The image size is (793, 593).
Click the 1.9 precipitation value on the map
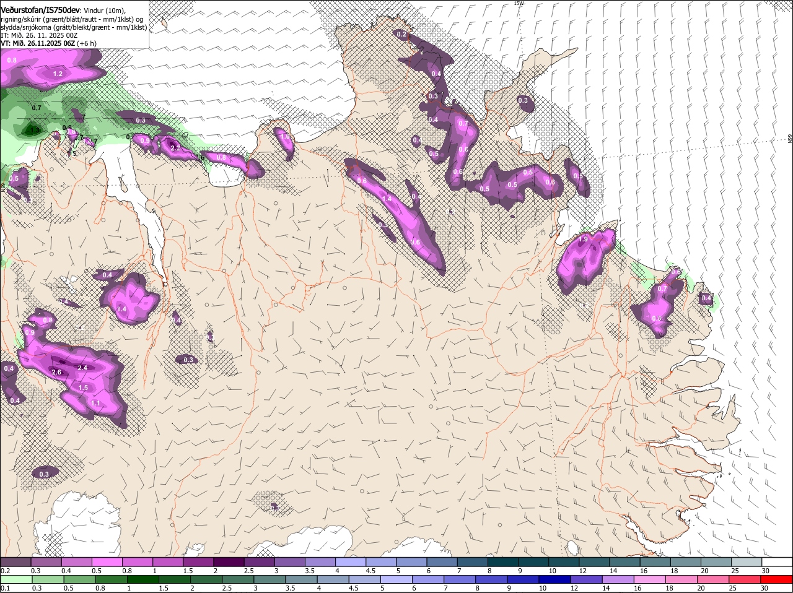[x=583, y=240]
